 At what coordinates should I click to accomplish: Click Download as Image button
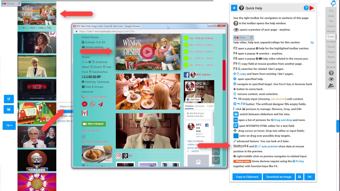[x=279, y=177]
